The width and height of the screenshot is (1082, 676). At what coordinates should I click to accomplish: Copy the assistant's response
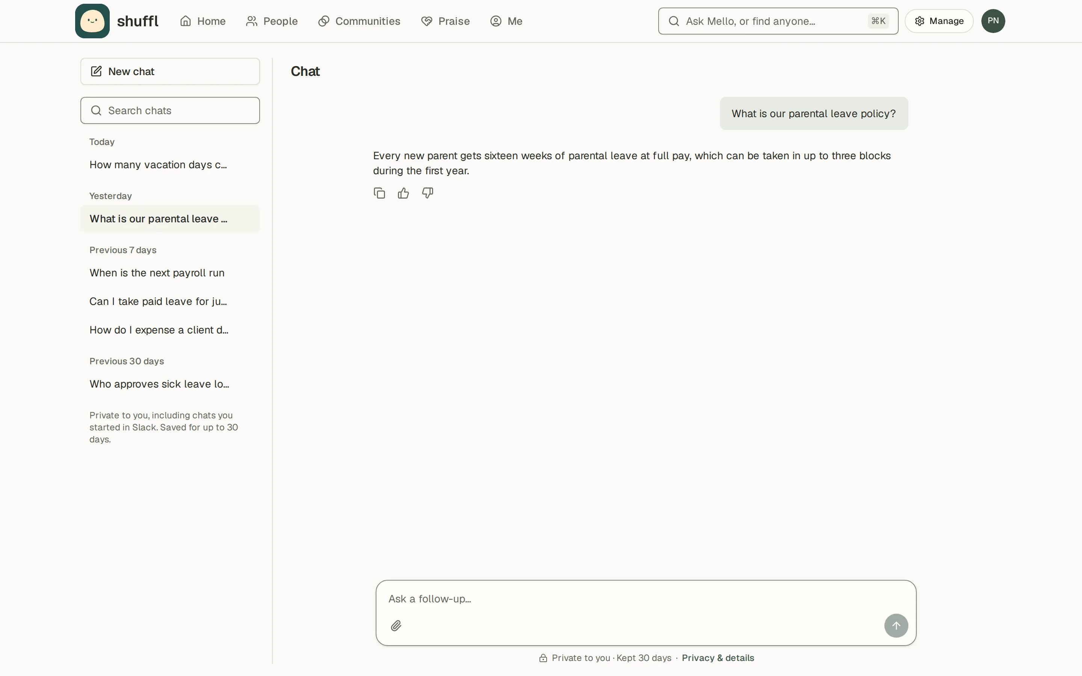[x=379, y=193]
